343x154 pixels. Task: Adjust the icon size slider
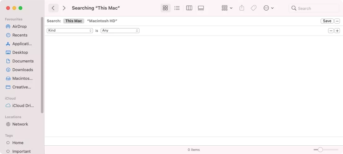point(320,150)
